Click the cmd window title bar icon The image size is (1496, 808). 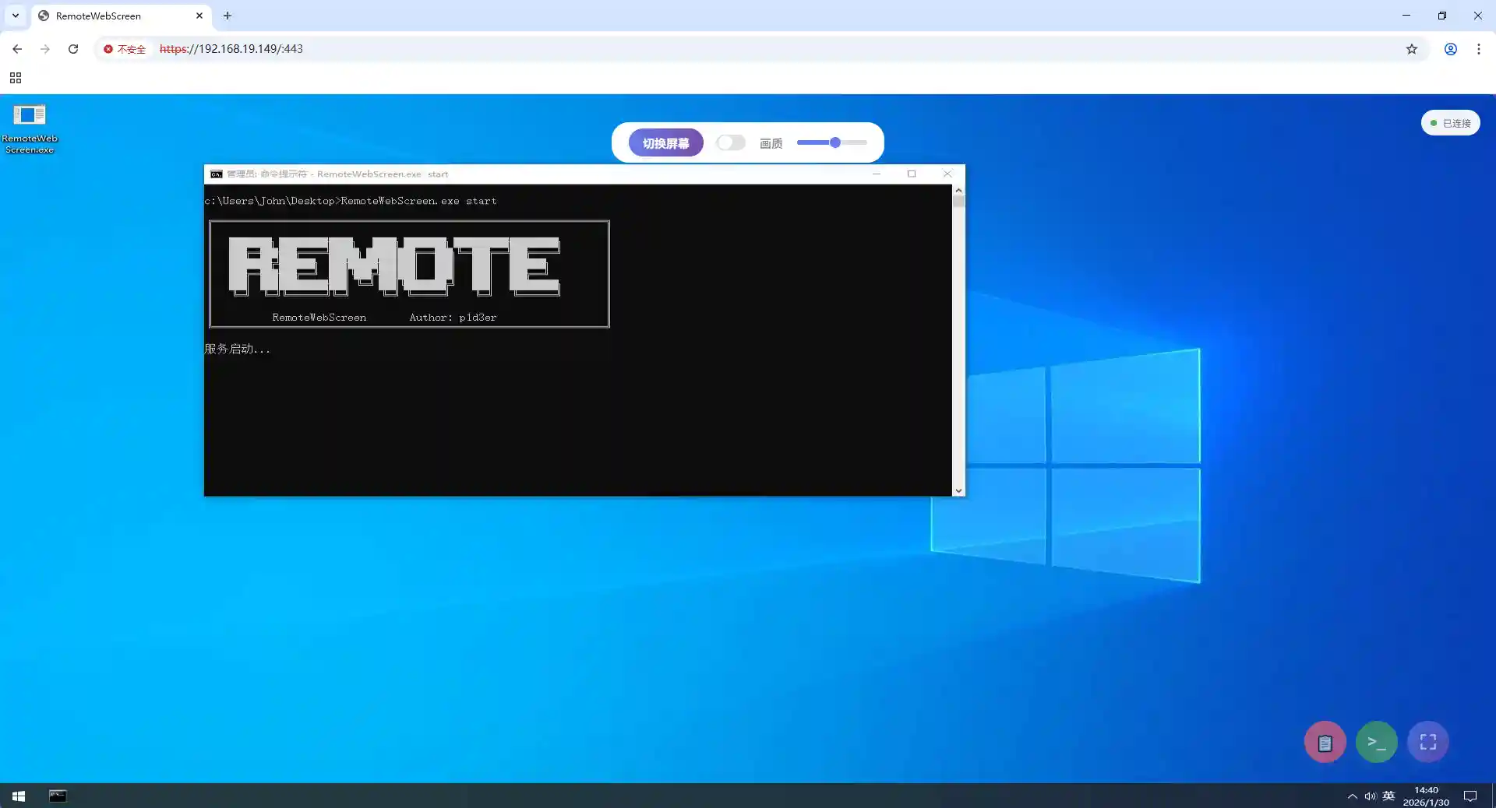click(217, 174)
